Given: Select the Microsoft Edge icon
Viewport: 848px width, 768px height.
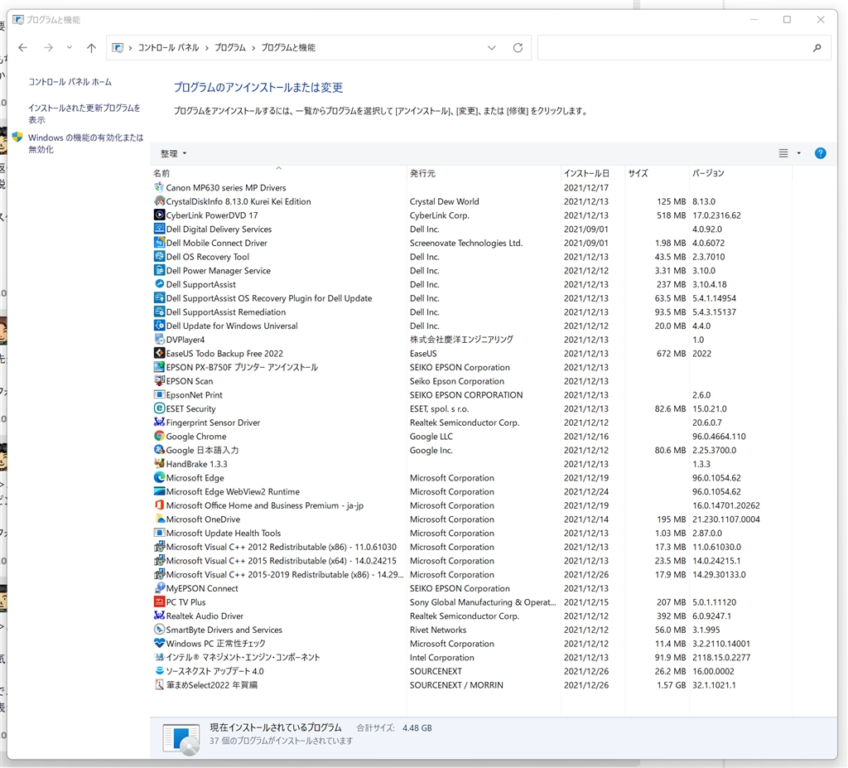Looking at the screenshot, I should (x=159, y=478).
